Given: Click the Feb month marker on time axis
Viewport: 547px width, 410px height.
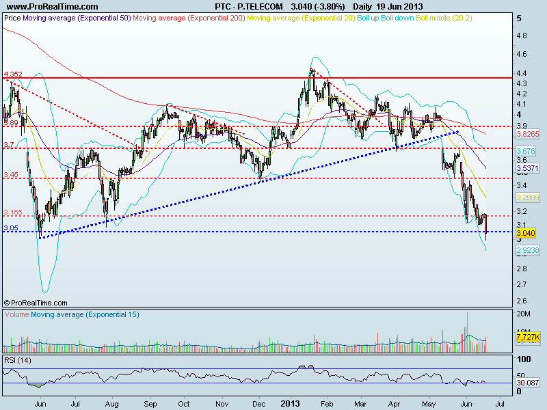Looking at the screenshot, I should point(327,404).
